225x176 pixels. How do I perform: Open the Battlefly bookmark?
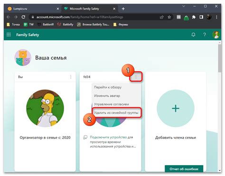[x=66, y=25]
